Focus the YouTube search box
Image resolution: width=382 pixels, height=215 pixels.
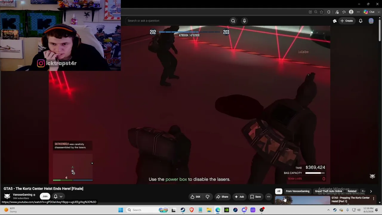click(x=177, y=21)
